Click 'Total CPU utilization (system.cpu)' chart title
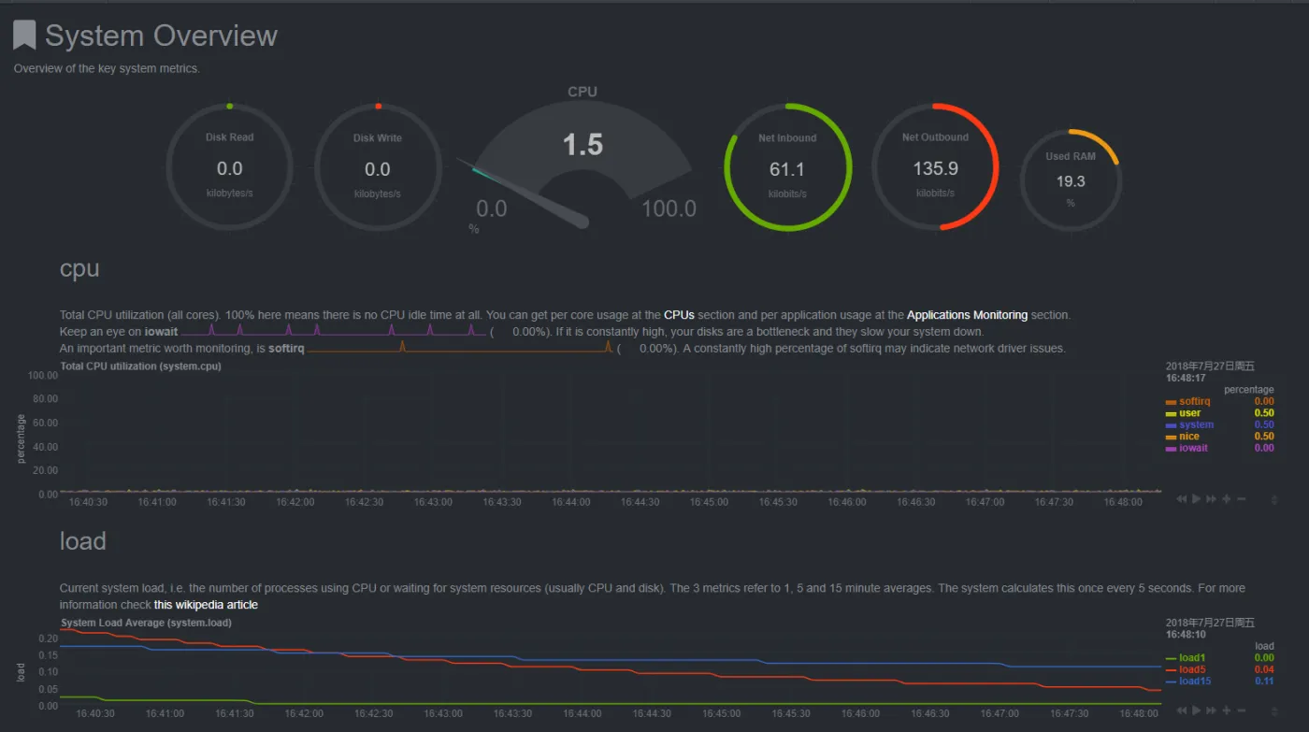 click(x=140, y=366)
